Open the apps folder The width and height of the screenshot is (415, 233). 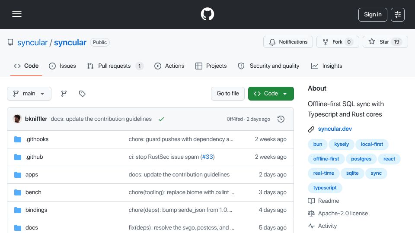click(x=32, y=175)
